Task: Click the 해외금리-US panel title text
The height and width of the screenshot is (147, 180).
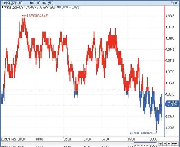Action: (13, 3)
